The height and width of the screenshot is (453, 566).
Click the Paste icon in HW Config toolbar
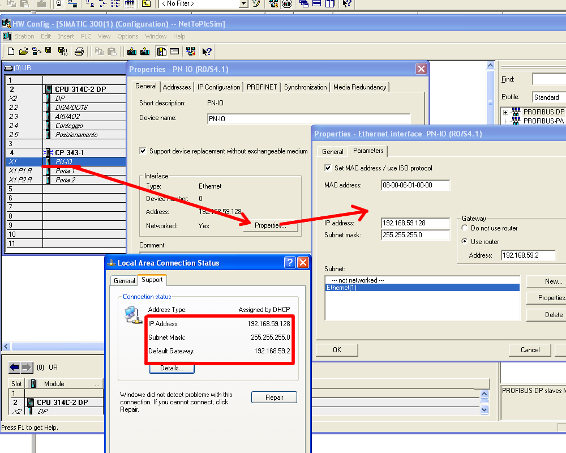click(112, 52)
